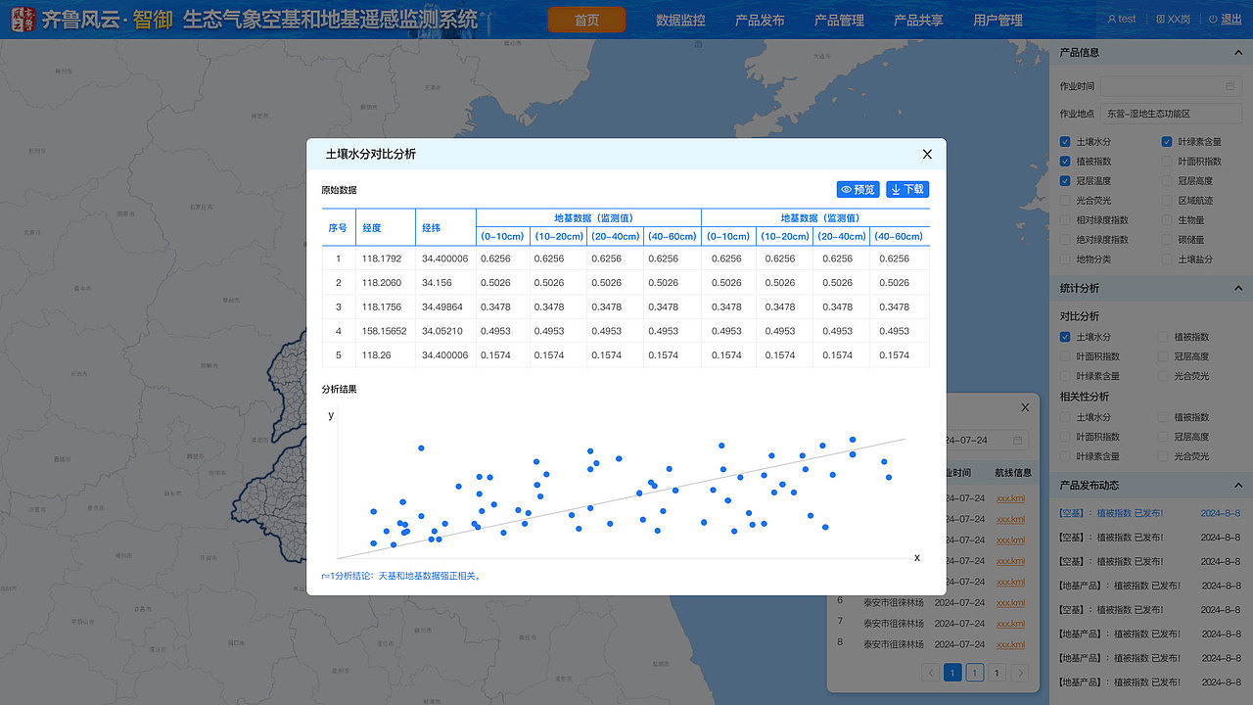Uncheck the 叶绿素含量 product checkbox
The height and width of the screenshot is (705, 1253).
1167,142
